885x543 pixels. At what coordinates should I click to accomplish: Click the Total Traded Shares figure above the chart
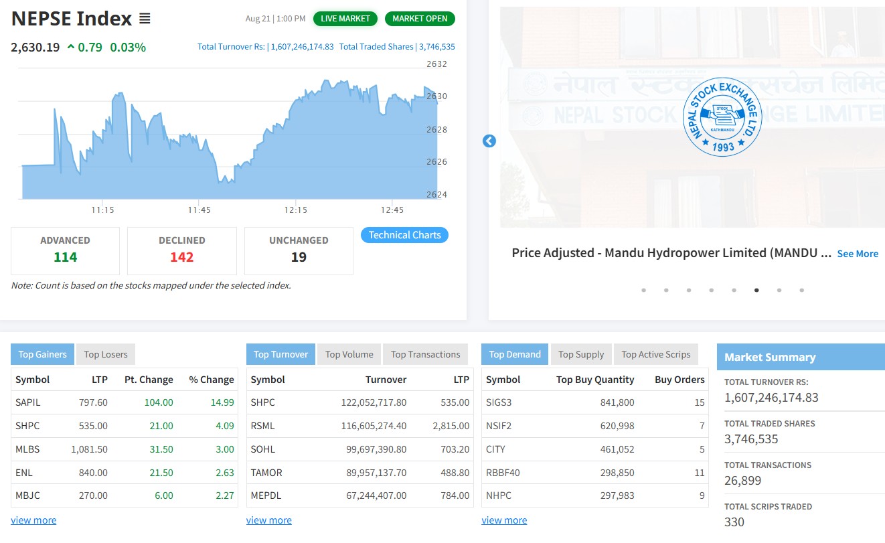[x=397, y=47]
